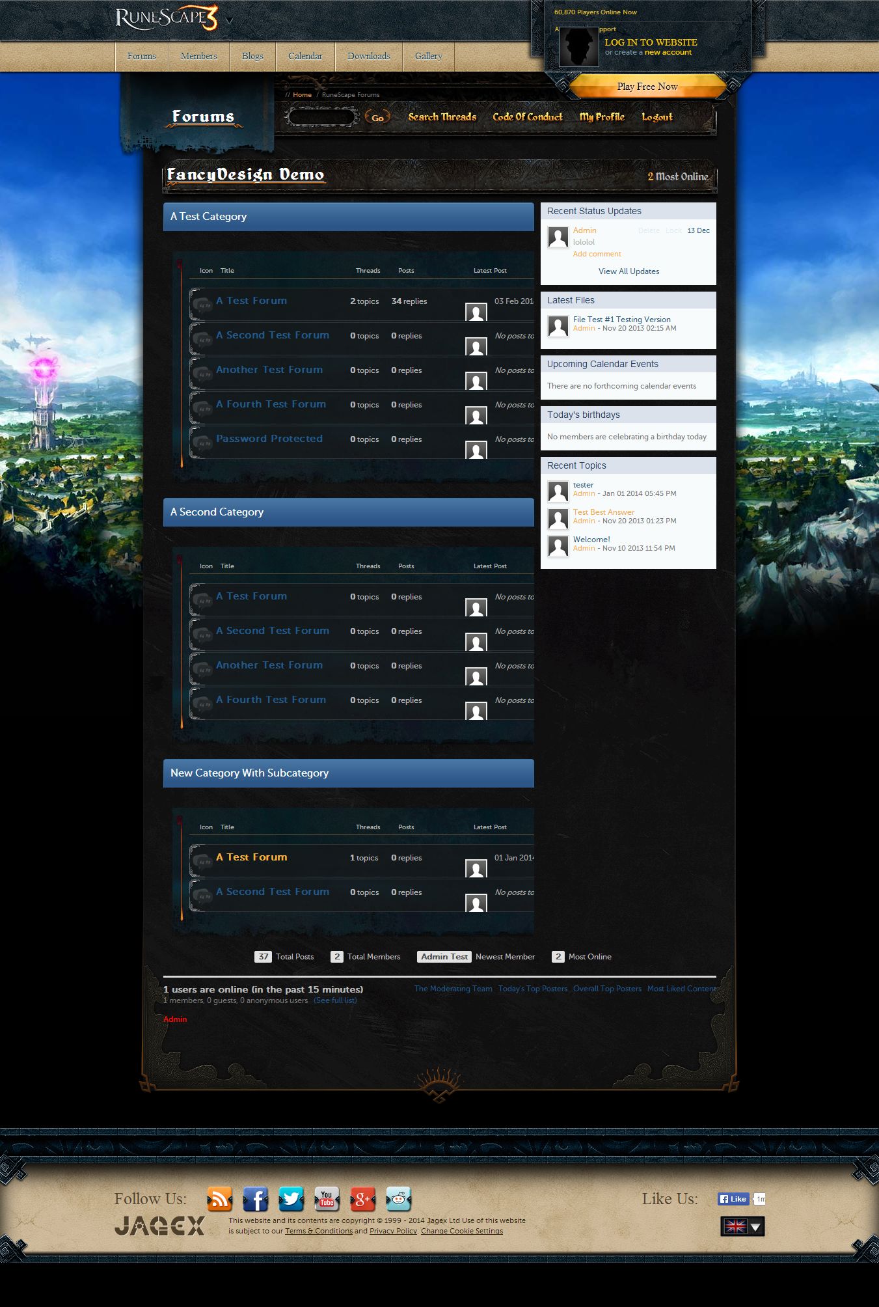Open the language flag dropdown
This screenshot has height=1307, width=879.
pyautogui.click(x=742, y=1226)
